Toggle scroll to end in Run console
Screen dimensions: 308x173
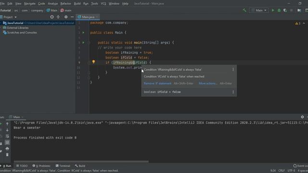tap(7, 142)
